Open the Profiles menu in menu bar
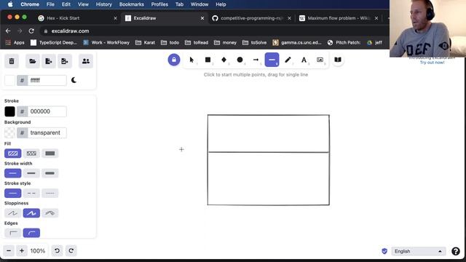 (159, 4)
